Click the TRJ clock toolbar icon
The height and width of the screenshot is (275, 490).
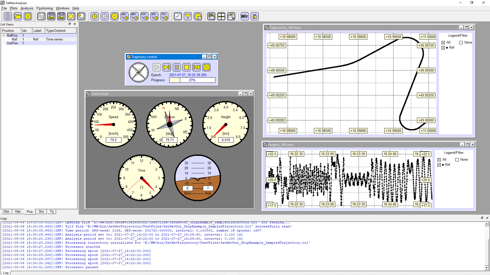point(164,16)
